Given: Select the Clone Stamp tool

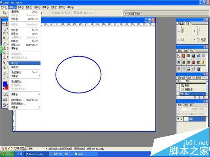Looking at the screenshot, I should click(x=4, y=48).
